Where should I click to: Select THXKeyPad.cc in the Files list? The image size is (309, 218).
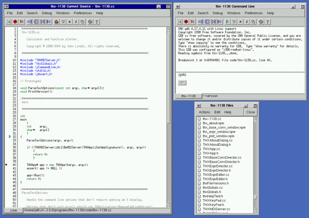click(214, 201)
